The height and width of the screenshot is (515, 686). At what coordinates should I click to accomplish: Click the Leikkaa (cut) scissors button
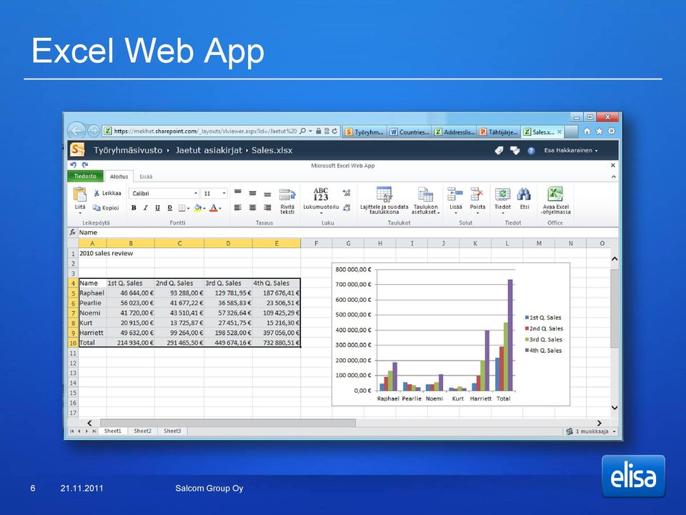107,193
